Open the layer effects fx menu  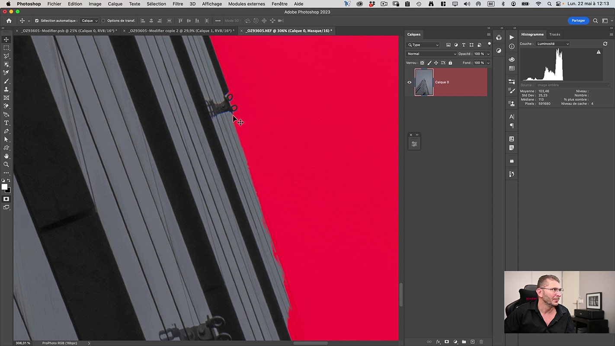click(438, 342)
